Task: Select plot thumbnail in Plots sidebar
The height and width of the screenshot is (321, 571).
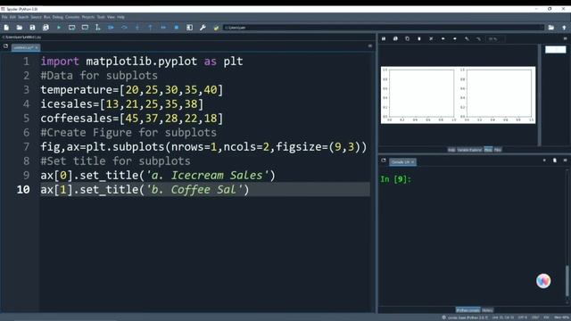Action: tap(555, 50)
